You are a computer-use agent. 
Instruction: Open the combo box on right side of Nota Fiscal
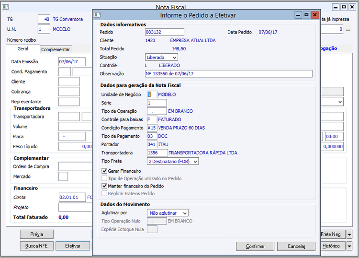pos(332,102)
